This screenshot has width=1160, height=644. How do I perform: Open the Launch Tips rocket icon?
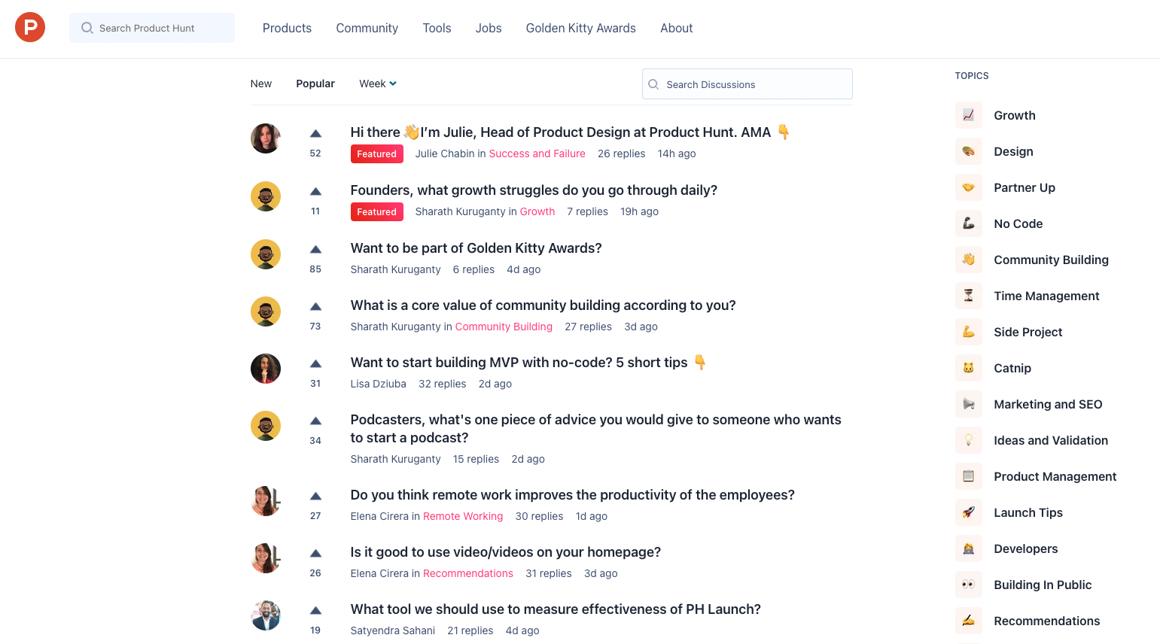click(969, 512)
